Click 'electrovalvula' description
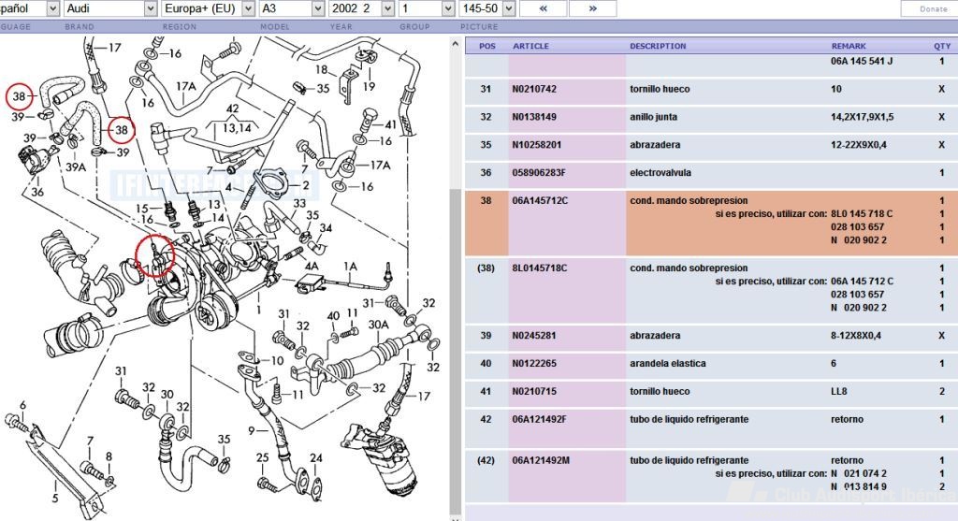This screenshot has height=521, width=958. coord(660,173)
